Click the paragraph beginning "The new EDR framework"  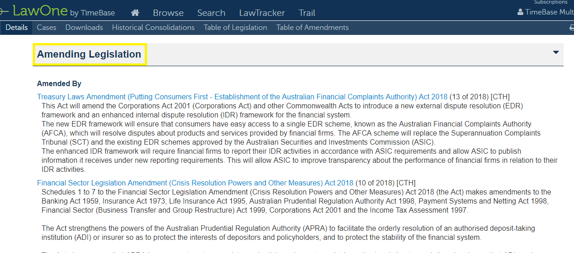(291, 133)
